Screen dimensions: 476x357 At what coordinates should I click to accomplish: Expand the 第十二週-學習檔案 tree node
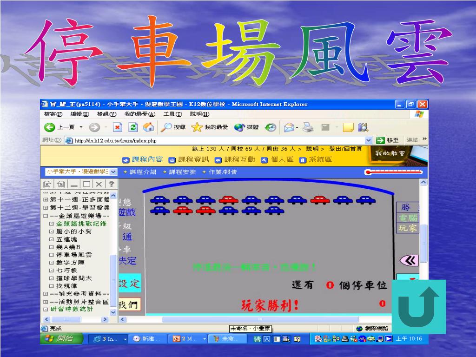tap(45, 208)
